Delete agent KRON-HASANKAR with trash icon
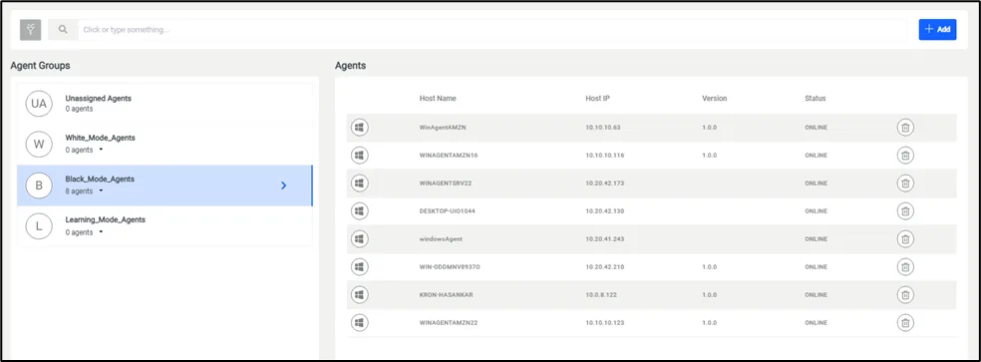The image size is (981, 362). [x=904, y=294]
